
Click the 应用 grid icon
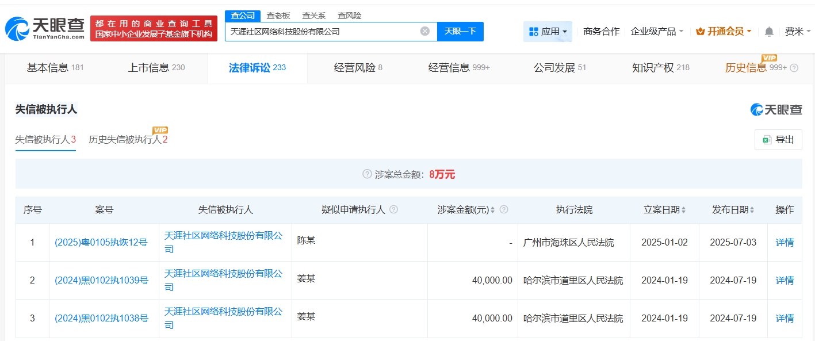click(x=533, y=31)
